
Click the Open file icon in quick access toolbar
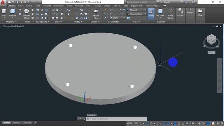[13, 2]
